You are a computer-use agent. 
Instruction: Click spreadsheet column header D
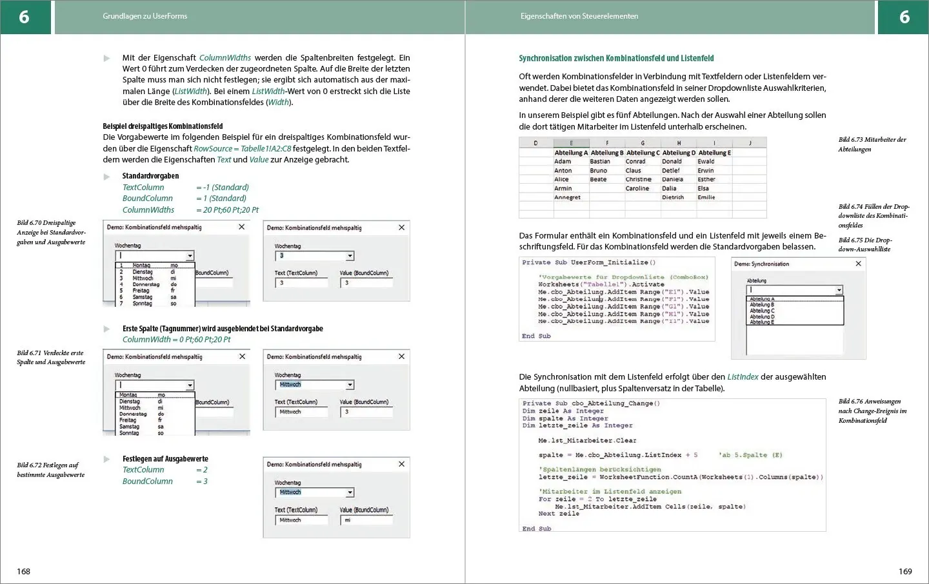(x=535, y=143)
